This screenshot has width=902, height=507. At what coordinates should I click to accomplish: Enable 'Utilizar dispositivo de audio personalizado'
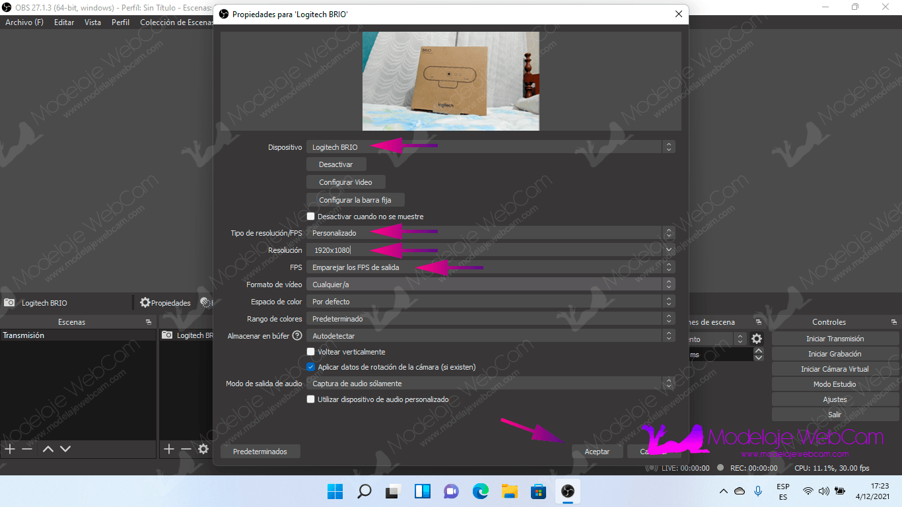(311, 399)
